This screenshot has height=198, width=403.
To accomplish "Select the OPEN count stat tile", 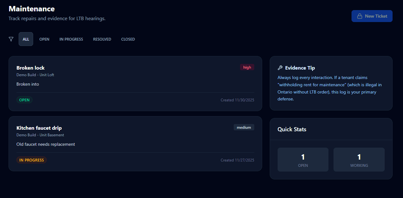I will click(303, 160).
